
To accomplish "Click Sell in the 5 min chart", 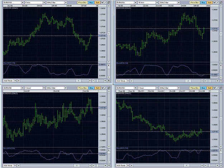I will click(97, 3).
